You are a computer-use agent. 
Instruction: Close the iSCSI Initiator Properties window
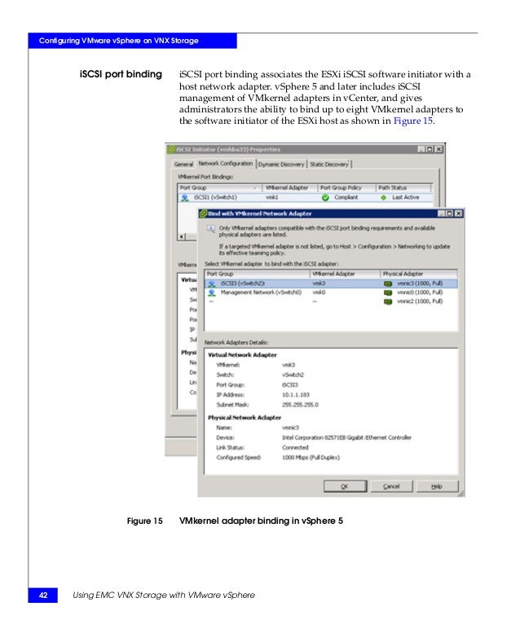438,149
